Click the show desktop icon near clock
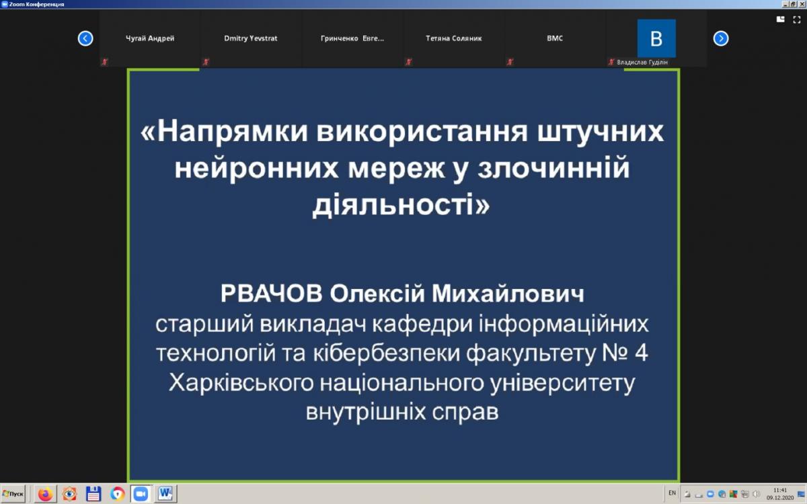Viewport: 807px width, 504px height. (801, 494)
